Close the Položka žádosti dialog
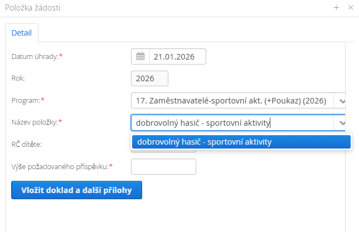Screen dimensions: 359x232 click(x=351, y=8)
